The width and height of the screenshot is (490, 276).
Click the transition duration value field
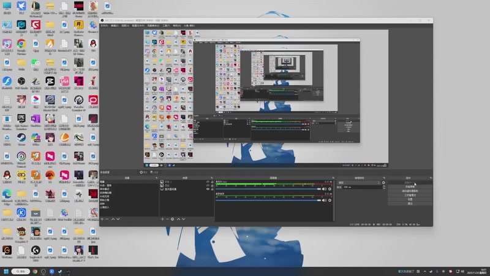pyautogui.click(x=363, y=187)
